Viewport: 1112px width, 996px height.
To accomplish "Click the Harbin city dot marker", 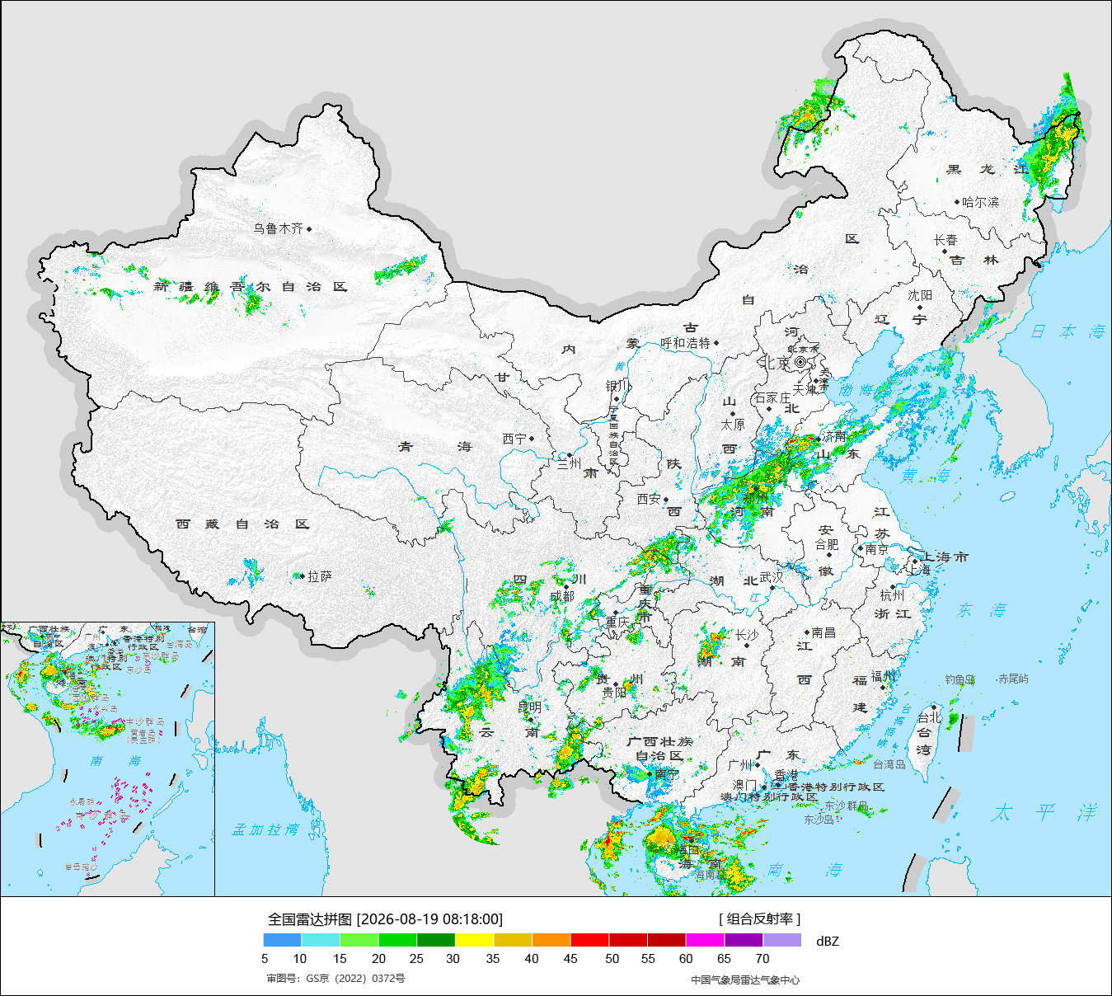I will click(957, 202).
